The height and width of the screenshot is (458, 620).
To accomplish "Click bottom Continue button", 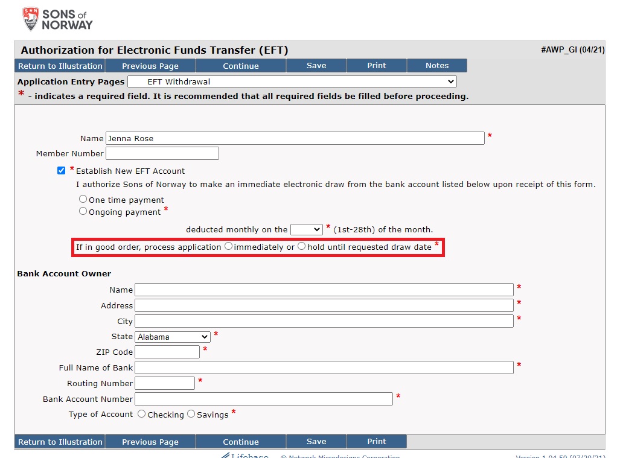I will click(x=241, y=441).
